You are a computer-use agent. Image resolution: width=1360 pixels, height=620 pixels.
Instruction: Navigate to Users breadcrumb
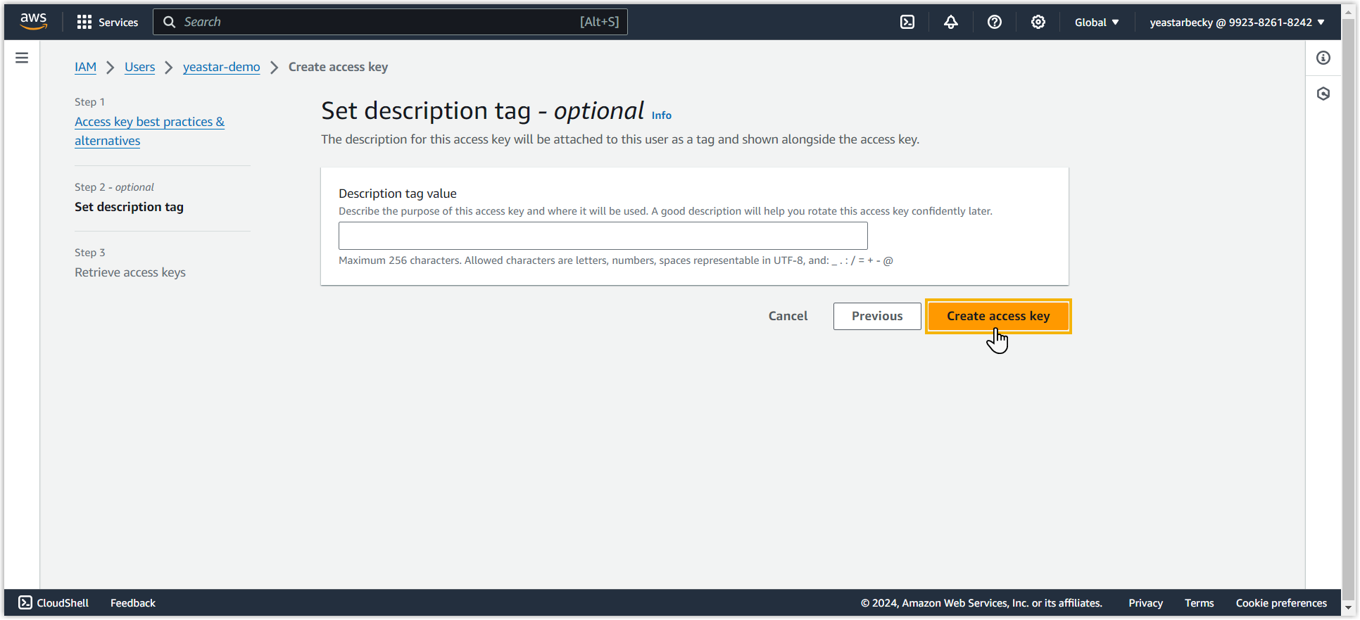pos(139,67)
